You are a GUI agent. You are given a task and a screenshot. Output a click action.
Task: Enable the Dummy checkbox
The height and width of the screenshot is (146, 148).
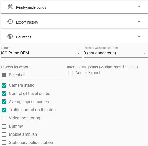(4, 126)
